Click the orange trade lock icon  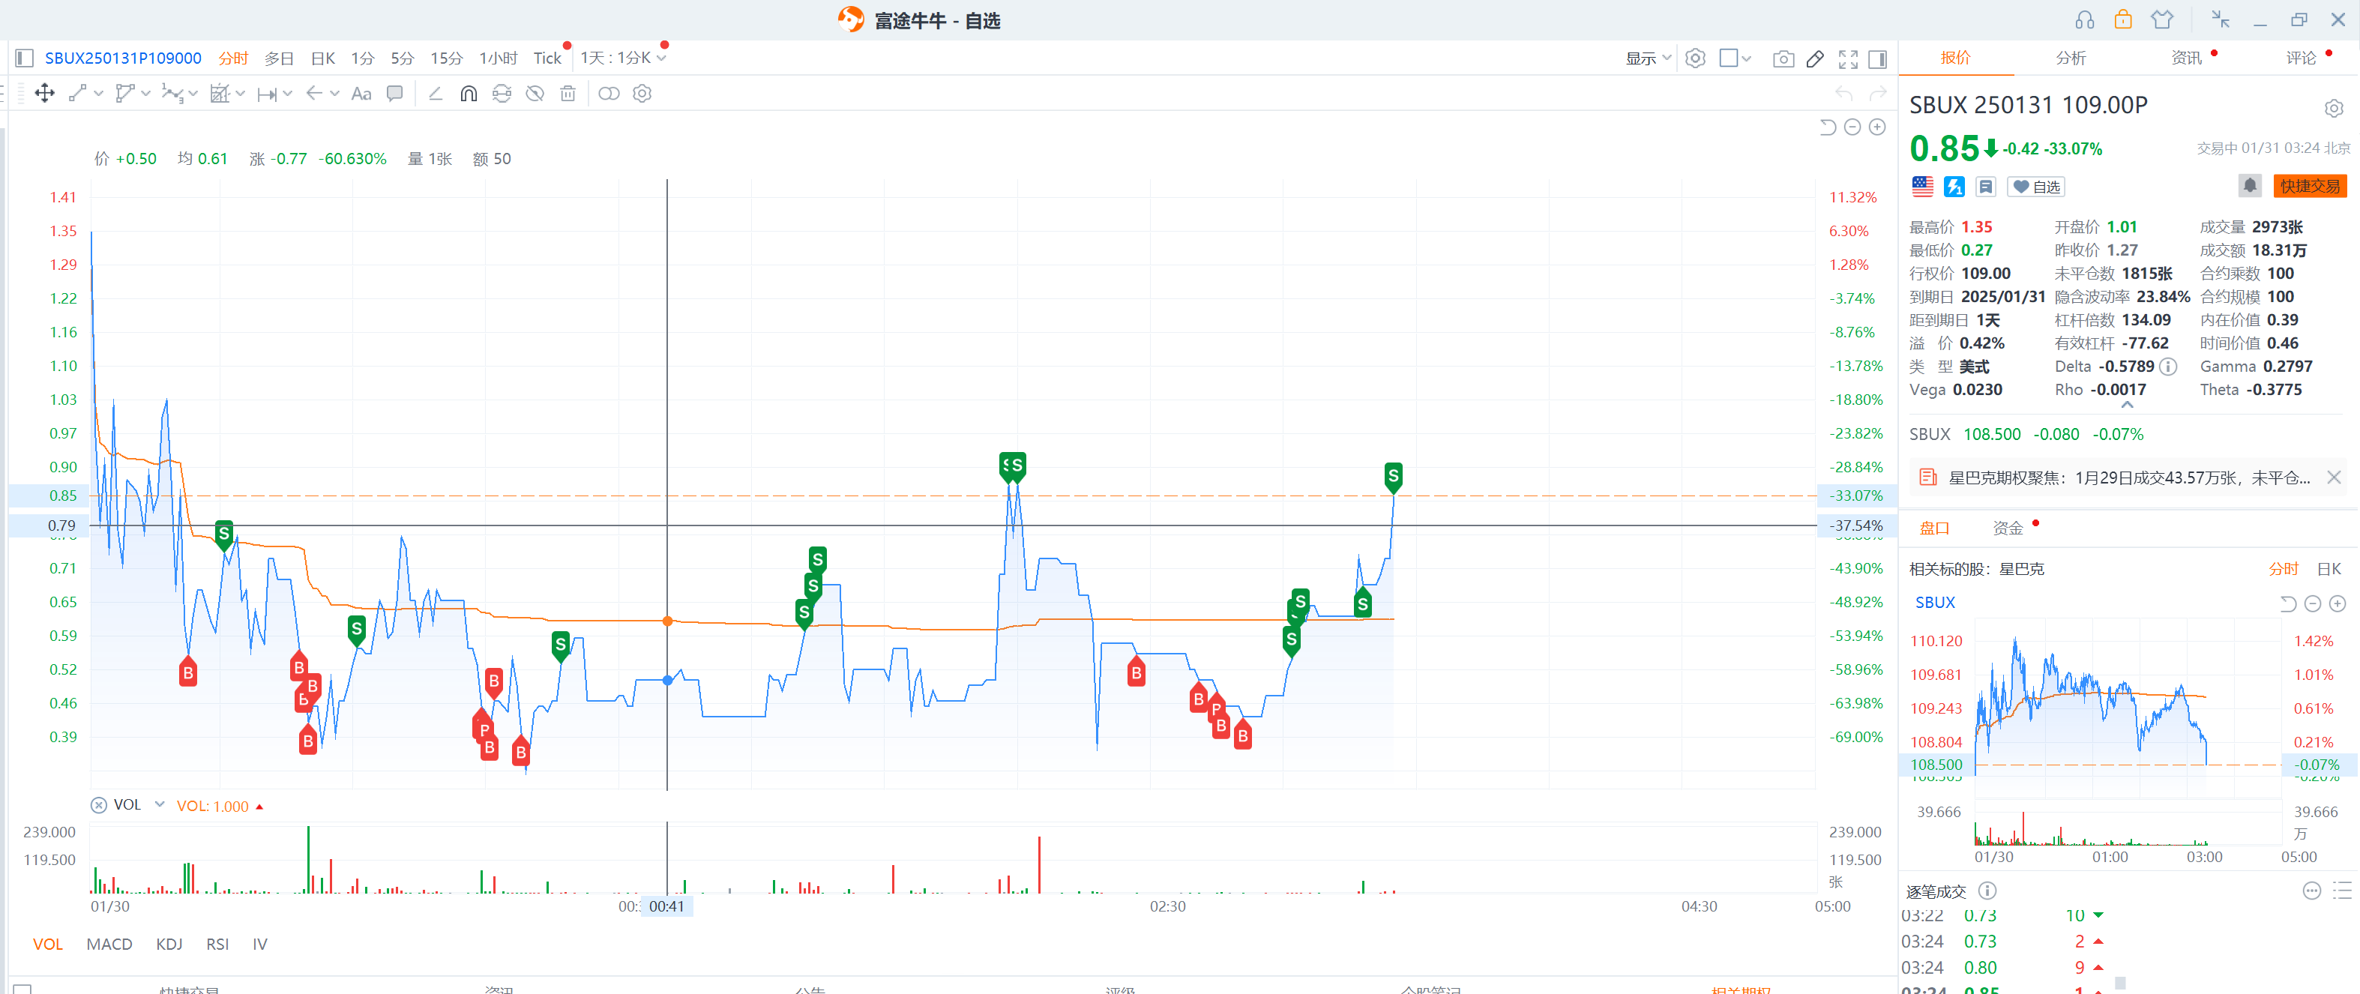[2122, 19]
